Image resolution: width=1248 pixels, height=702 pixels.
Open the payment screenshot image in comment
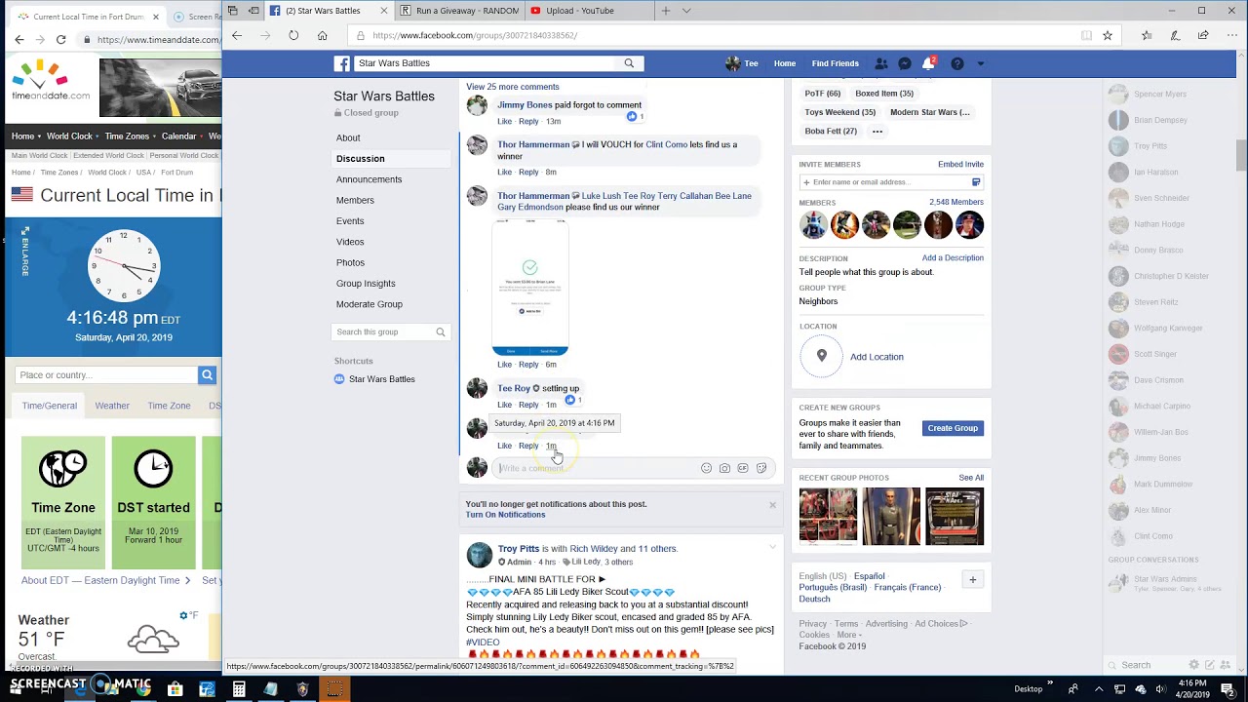point(530,288)
